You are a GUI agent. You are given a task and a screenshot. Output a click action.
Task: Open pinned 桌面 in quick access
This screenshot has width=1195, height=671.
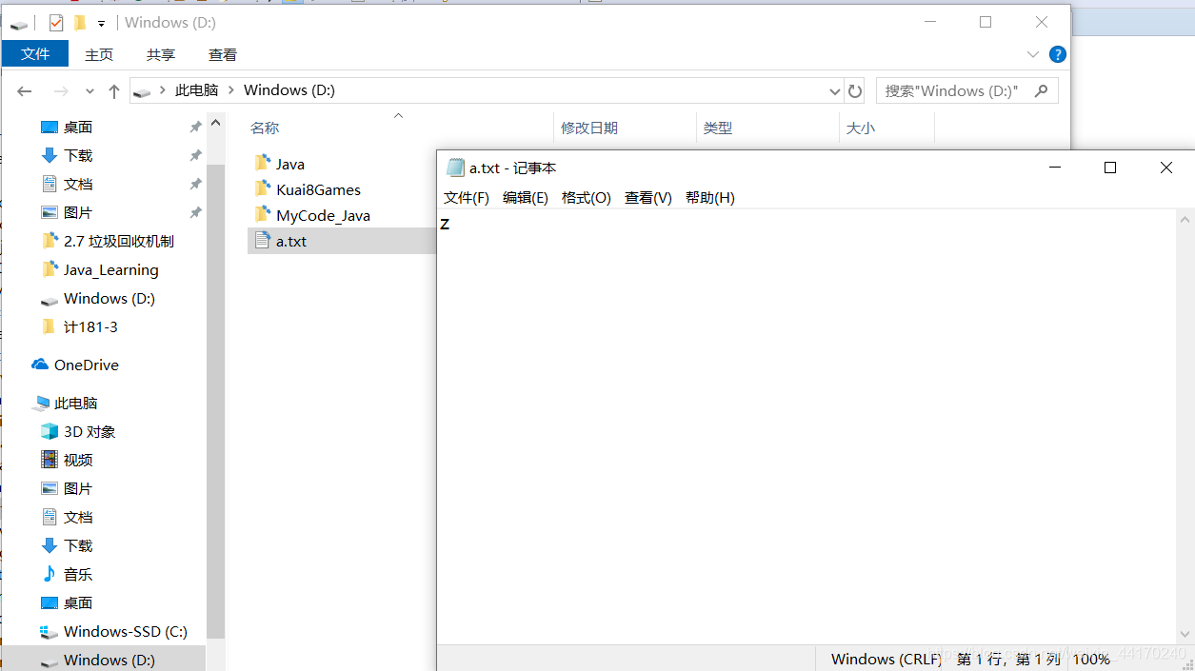point(78,127)
